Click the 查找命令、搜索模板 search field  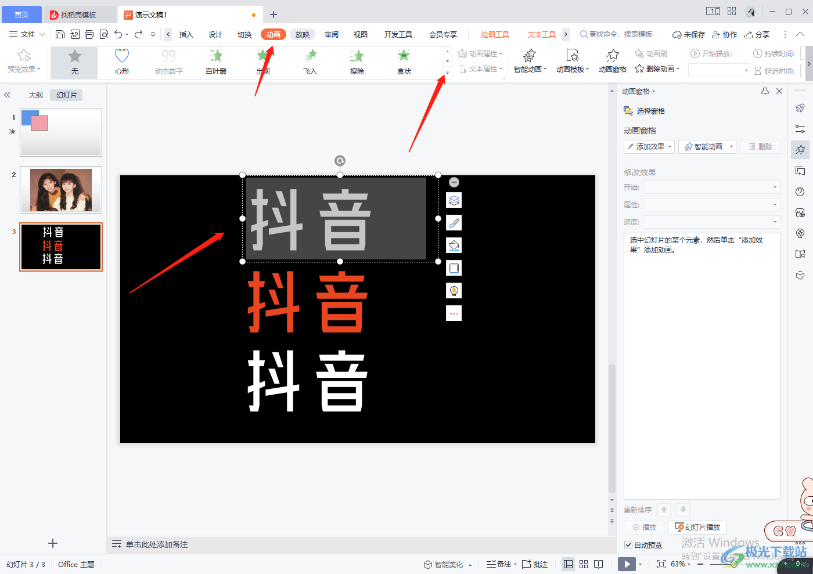pyautogui.click(x=616, y=34)
